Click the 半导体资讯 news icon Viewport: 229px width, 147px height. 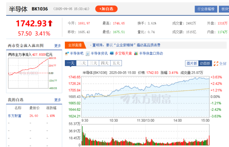click(88, 54)
